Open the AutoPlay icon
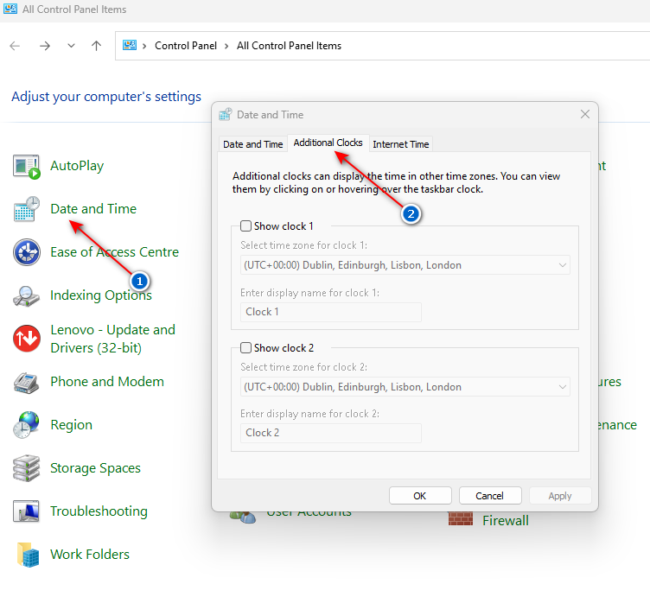 coord(27,167)
